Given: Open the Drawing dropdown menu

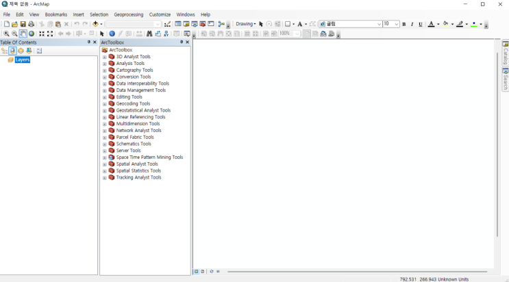Looking at the screenshot, I should pos(246,24).
